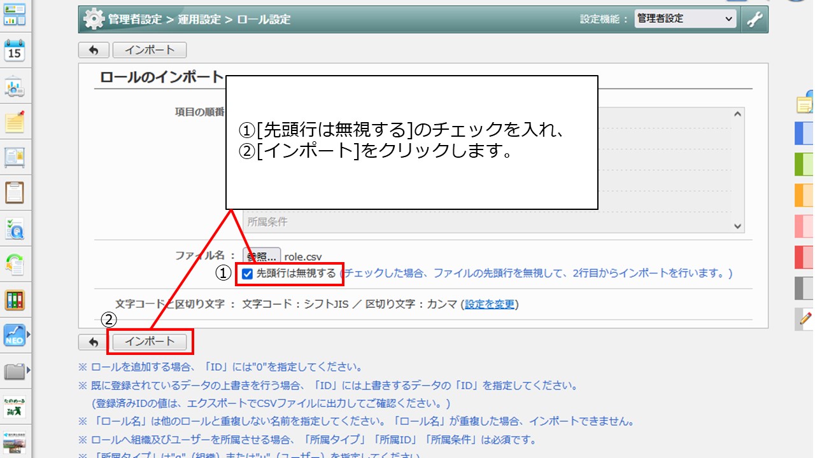Click the 項目の順番 list scroll-up arrow

point(738,114)
